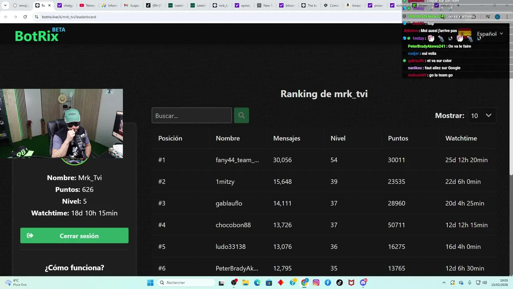Image resolution: width=513 pixels, height=289 pixels.
Task: Open McAfee from the taskbar
Action: coord(351,283)
